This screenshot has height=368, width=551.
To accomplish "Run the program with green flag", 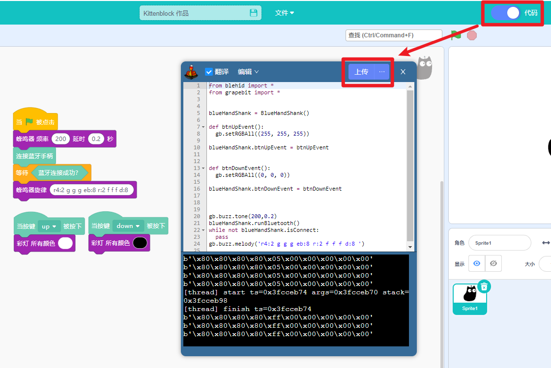I will click(456, 35).
